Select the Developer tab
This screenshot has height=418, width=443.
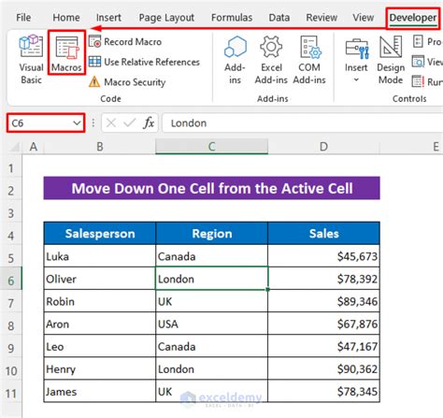(x=413, y=18)
